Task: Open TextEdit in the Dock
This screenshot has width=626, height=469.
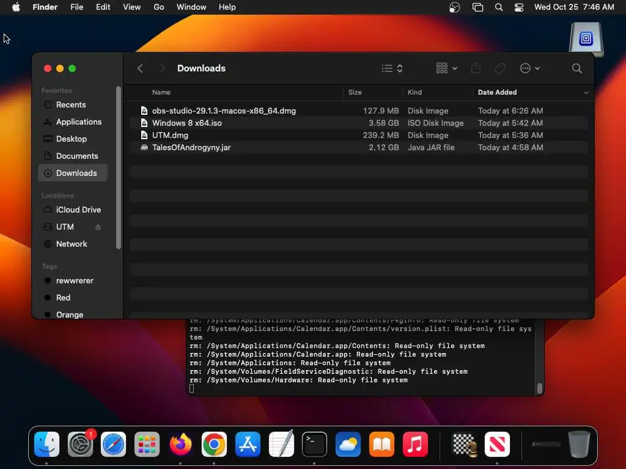Action: point(281,444)
